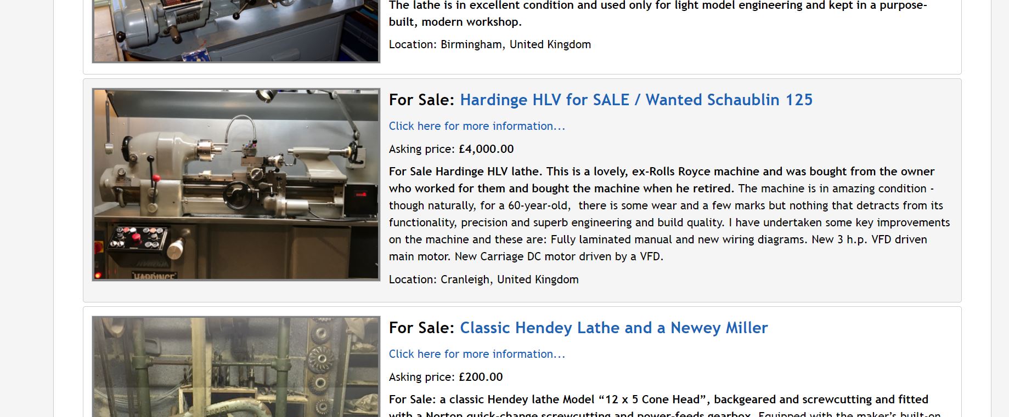Click more information link under Hardinge listing
Image resolution: width=1009 pixels, height=417 pixels.
[x=477, y=126]
